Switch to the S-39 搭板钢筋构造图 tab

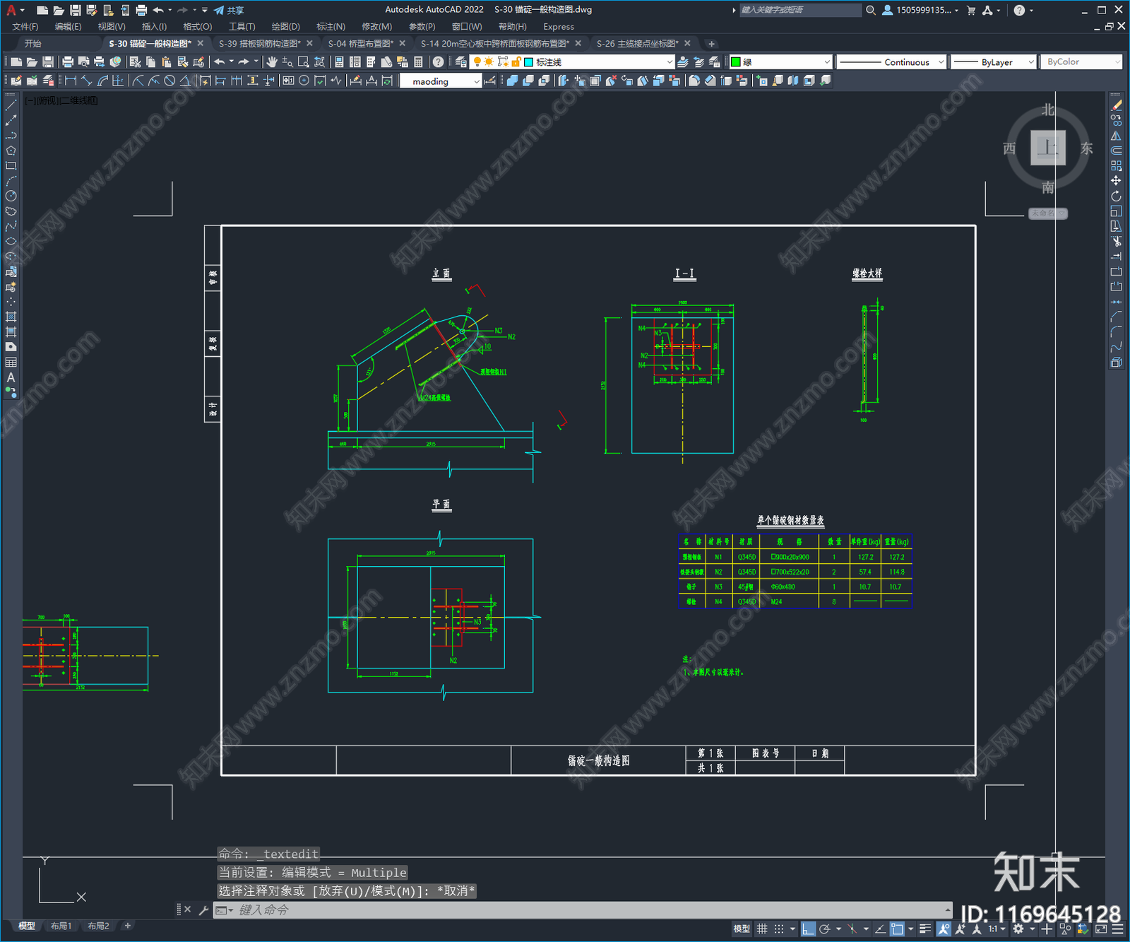tap(260, 43)
